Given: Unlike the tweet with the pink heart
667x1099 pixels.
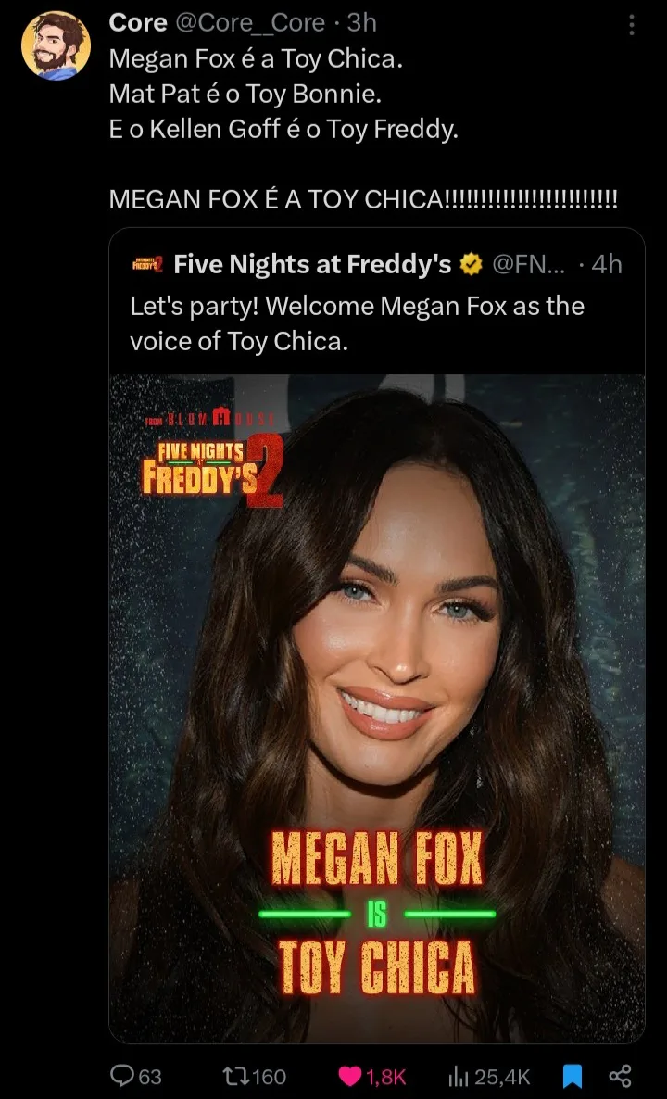Looking at the screenshot, I should click(x=349, y=1075).
